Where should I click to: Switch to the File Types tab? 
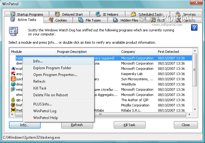[x=90, y=20]
